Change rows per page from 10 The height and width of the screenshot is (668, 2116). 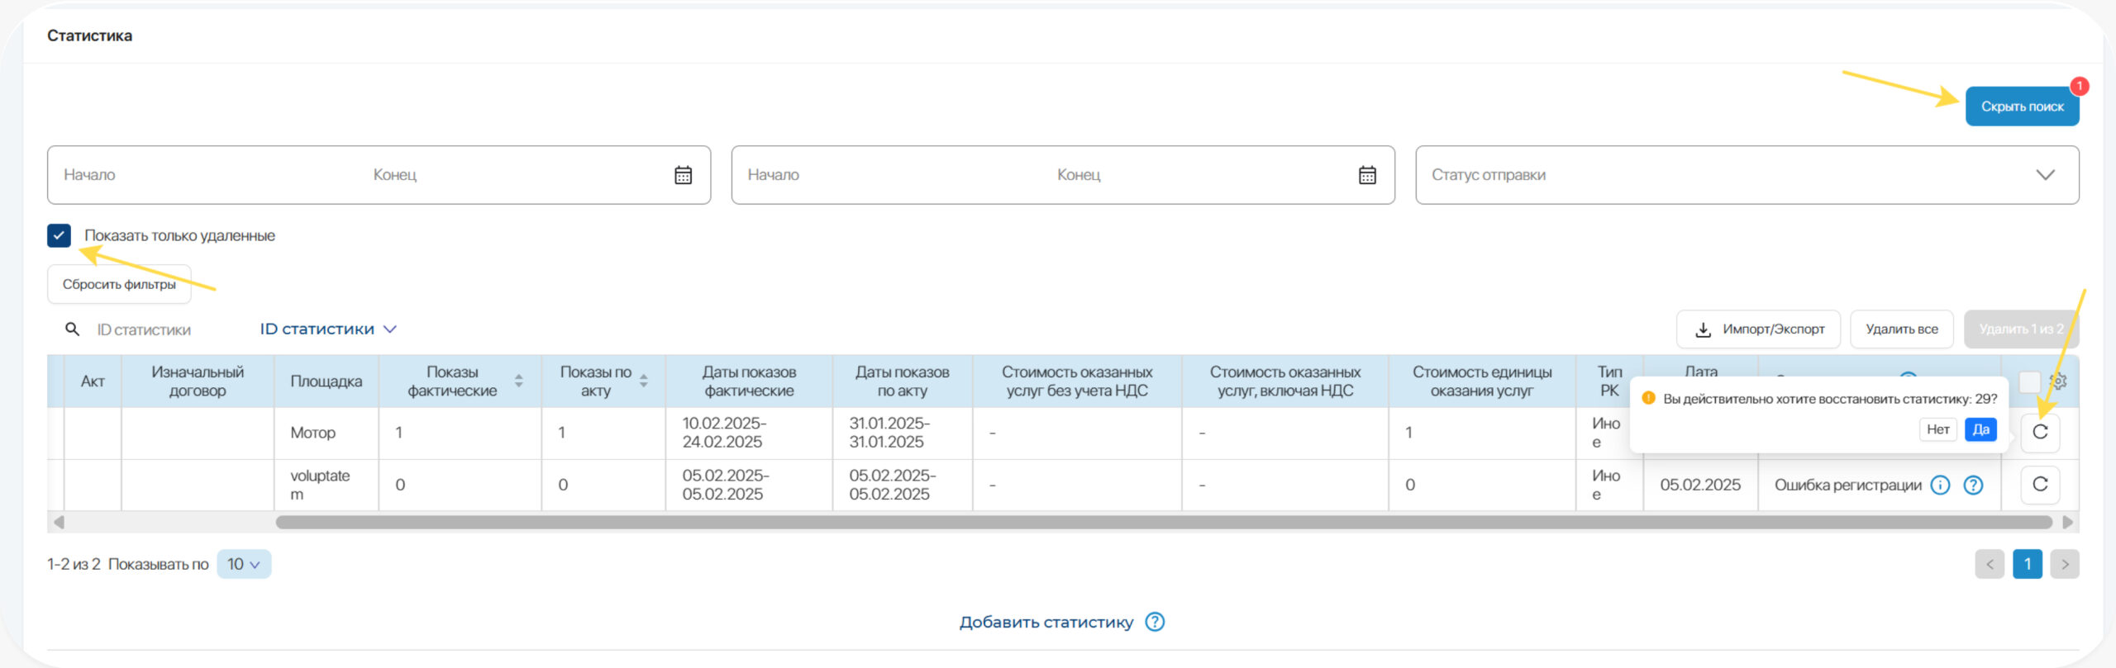click(244, 564)
